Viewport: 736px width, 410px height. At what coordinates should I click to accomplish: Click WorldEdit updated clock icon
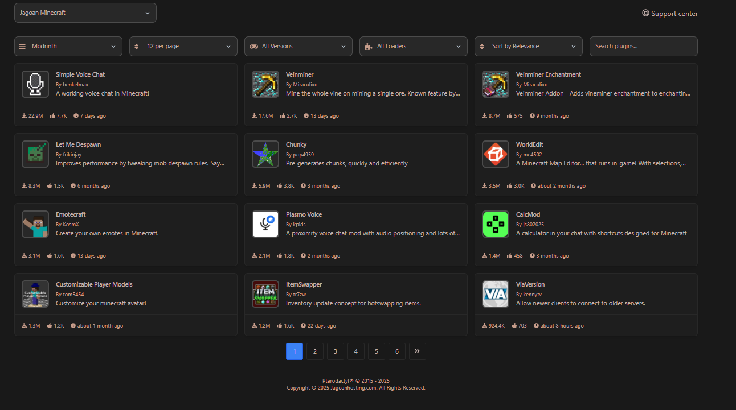coord(534,186)
